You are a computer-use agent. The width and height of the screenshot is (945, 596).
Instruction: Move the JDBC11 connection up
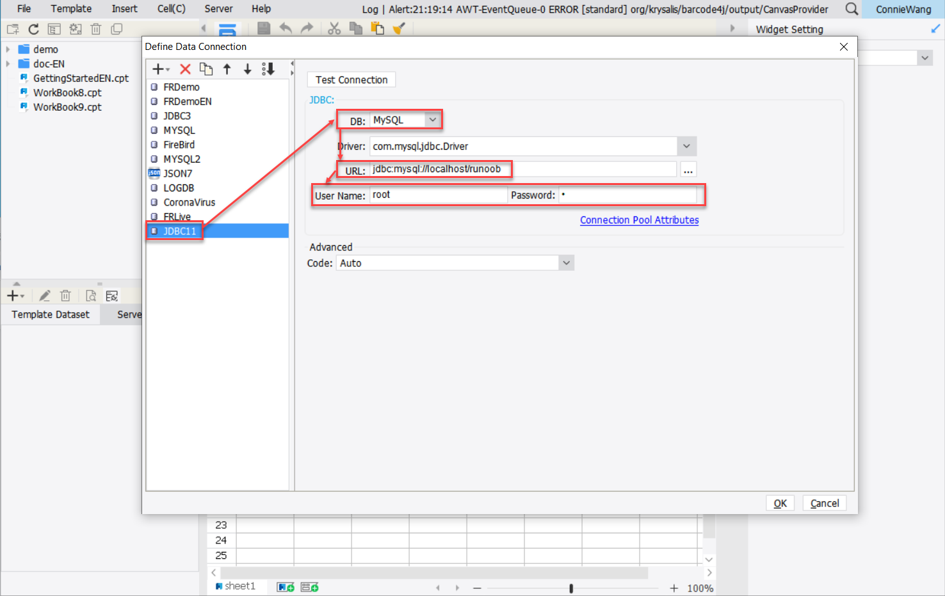227,68
